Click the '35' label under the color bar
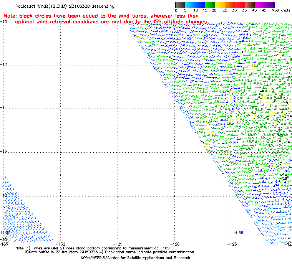Viewport: 292px width, 264px height. coord(244,10)
